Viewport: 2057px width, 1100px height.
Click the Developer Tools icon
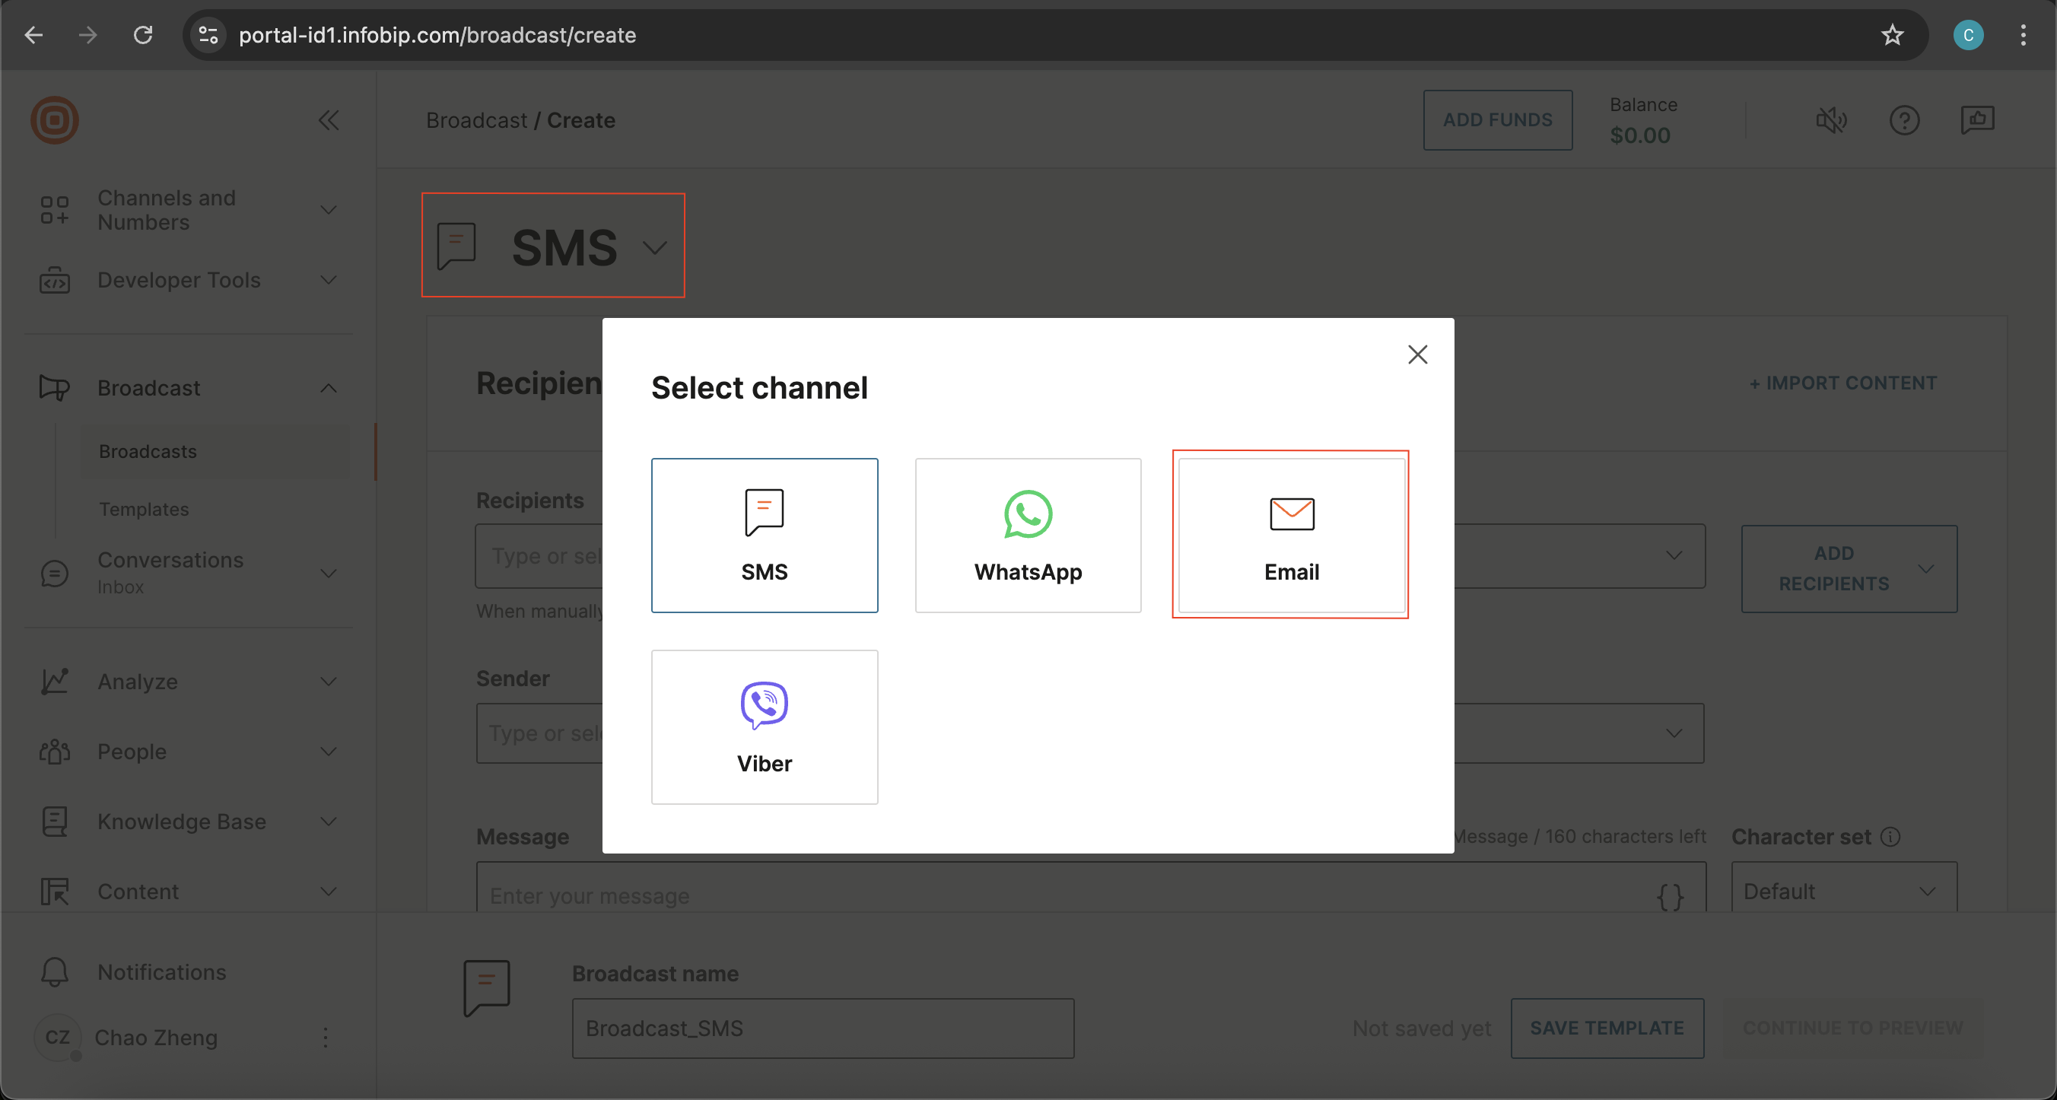point(54,280)
